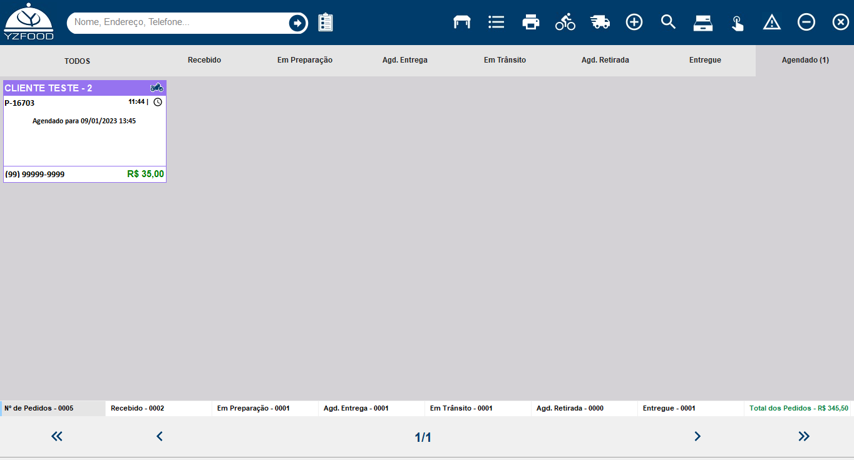Click the magnifying glass search icon
Screen dimensions: 854x460
click(669, 23)
